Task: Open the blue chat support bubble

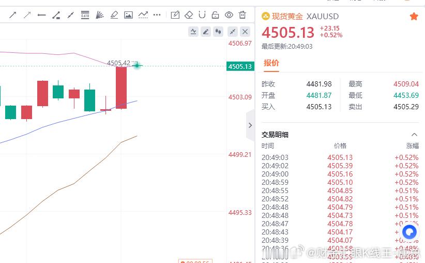Action: click(409, 232)
